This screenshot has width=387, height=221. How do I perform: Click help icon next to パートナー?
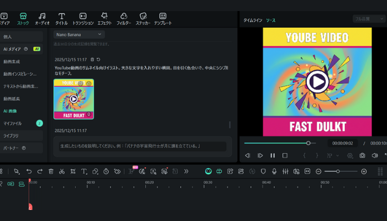pyautogui.click(x=24, y=148)
